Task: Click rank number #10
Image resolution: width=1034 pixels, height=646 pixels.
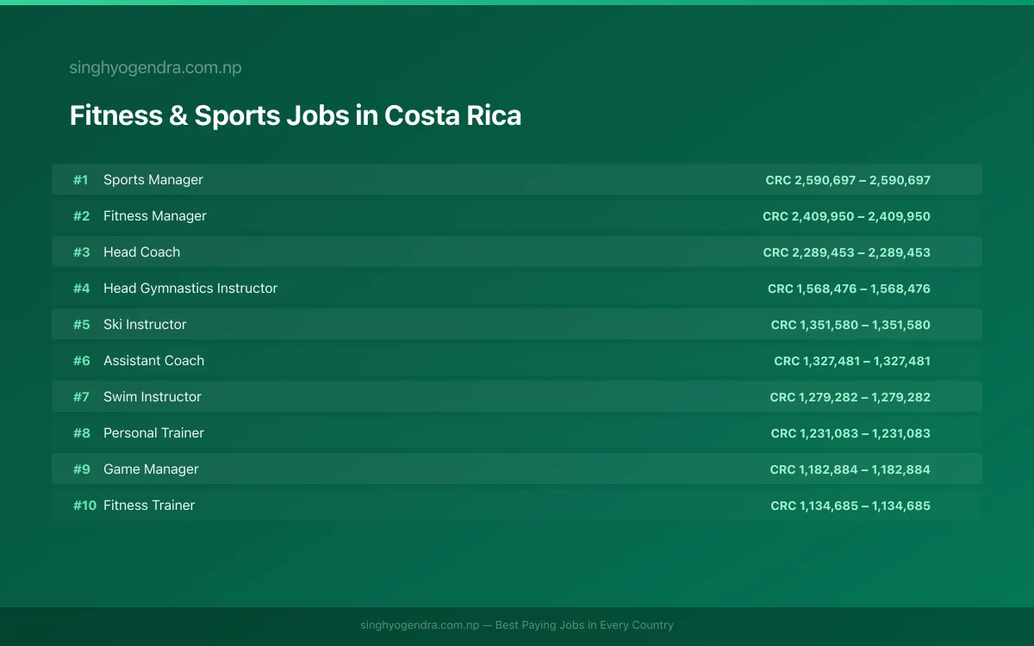Action: click(84, 506)
